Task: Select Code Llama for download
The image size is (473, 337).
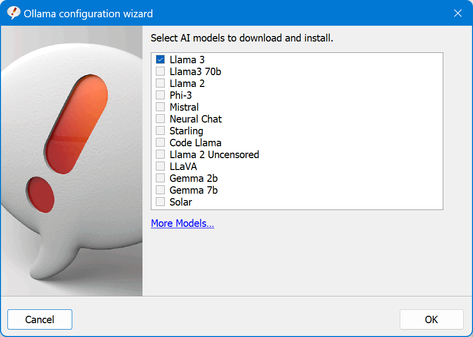Action: coord(160,142)
